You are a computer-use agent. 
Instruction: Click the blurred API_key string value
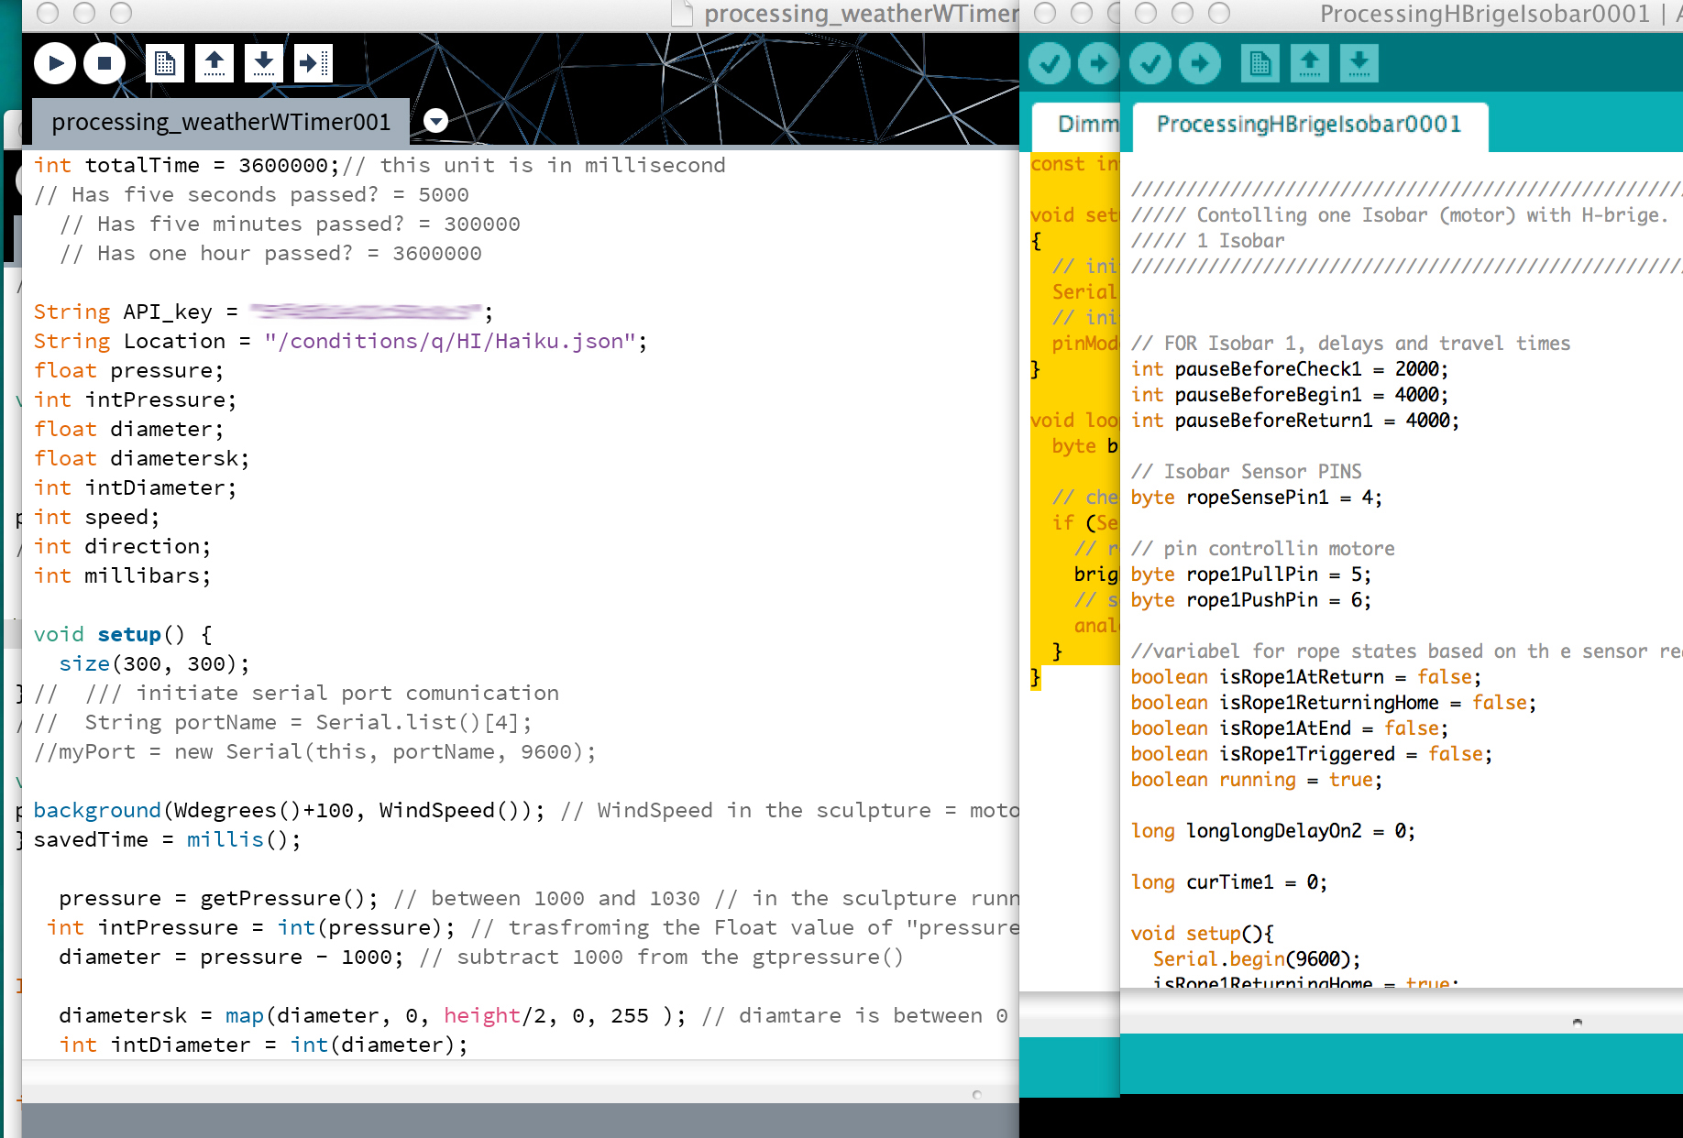366,312
